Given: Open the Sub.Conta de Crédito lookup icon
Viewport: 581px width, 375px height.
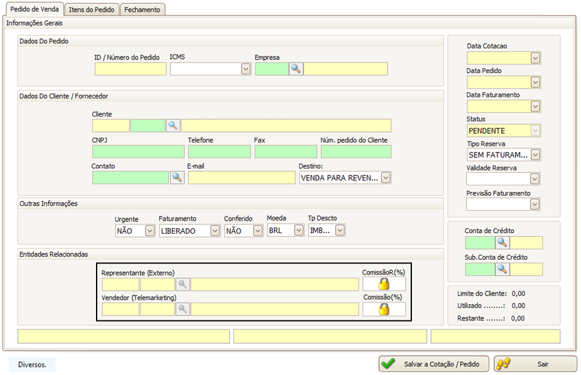Looking at the screenshot, I should pyautogui.click(x=502, y=269).
